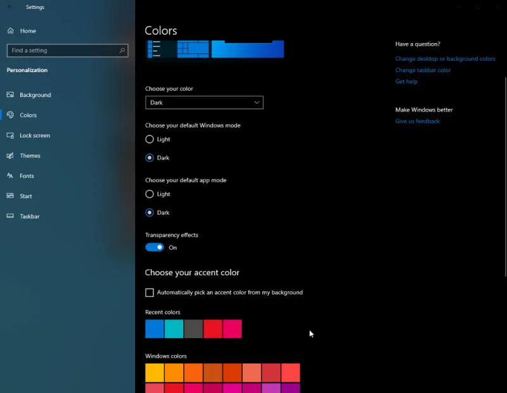Screen dimensions: 507x393
Task: Click the Start menu settings icon
Action: [x=10, y=196]
